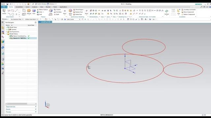Viewport: 211px width, 118px height.
Task: Open the History clock sidebar tab
Action: [x=3, y=59]
